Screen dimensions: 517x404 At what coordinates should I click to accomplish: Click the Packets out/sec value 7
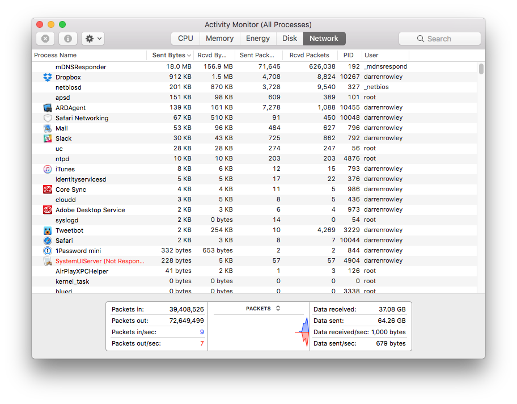(202, 343)
